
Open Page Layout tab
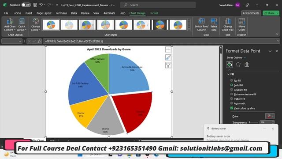(44, 13)
